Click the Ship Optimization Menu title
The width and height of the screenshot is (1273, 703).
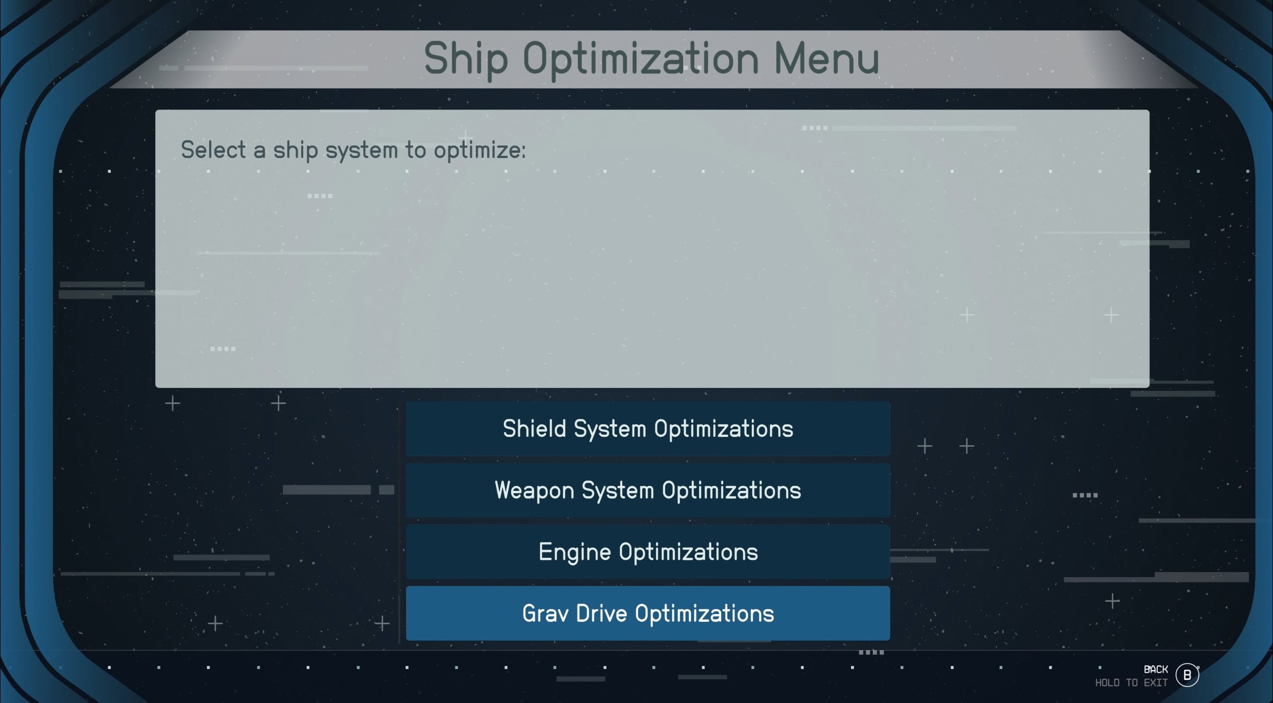[x=651, y=59]
